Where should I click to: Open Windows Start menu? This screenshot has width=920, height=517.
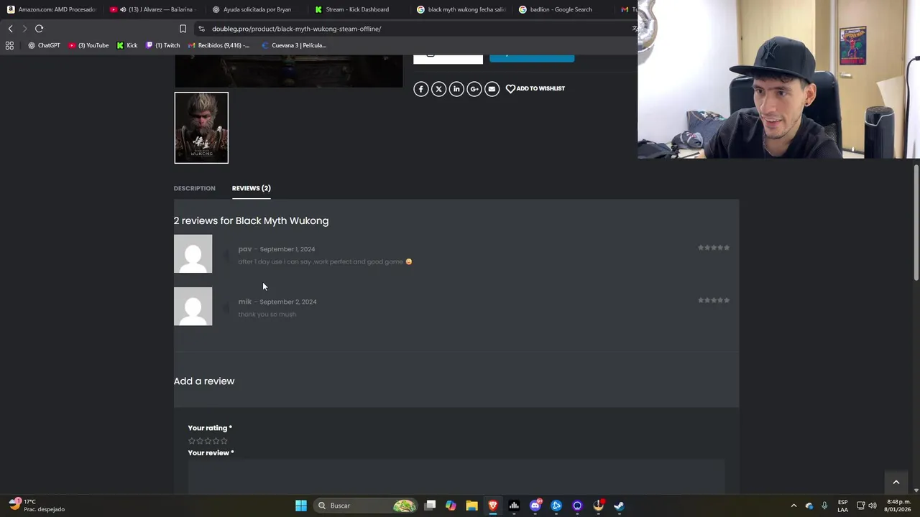[x=301, y=506]
